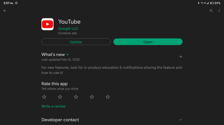Open the three-dot overflow menu
224x125 pixels.
tap(219, 11)
